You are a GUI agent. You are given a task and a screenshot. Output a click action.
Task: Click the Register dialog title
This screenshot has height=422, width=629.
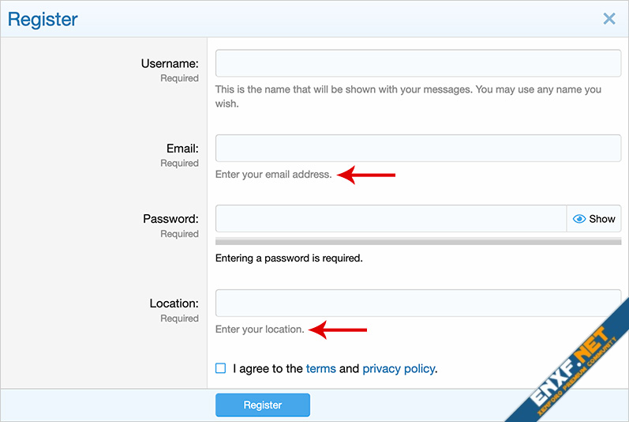[x=43, y=19]
